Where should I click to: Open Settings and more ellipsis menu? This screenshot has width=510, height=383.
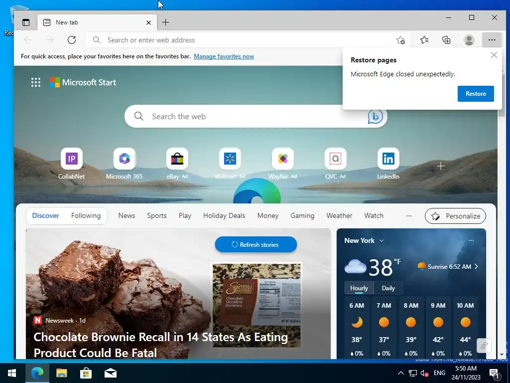pyautogui.click(x=492, y=40)
